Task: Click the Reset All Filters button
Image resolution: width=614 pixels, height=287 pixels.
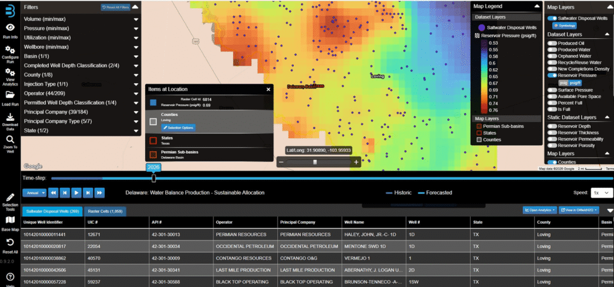Action: pos(115,7)
